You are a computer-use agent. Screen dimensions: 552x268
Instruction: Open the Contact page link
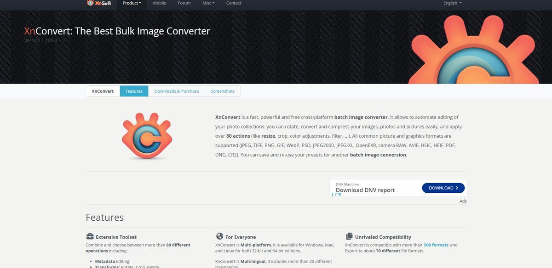coord(233,3)
